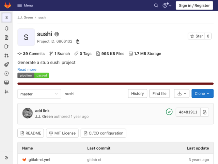The image size is (218, 164).
Task: Click the GitLab fox logo
Action: (x=7, y=5)
